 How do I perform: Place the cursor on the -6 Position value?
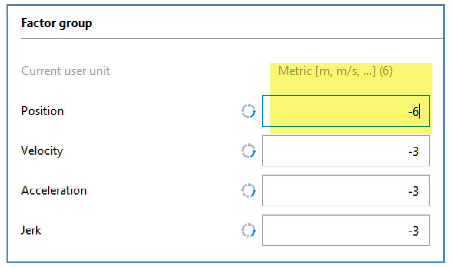coord(414,112)
